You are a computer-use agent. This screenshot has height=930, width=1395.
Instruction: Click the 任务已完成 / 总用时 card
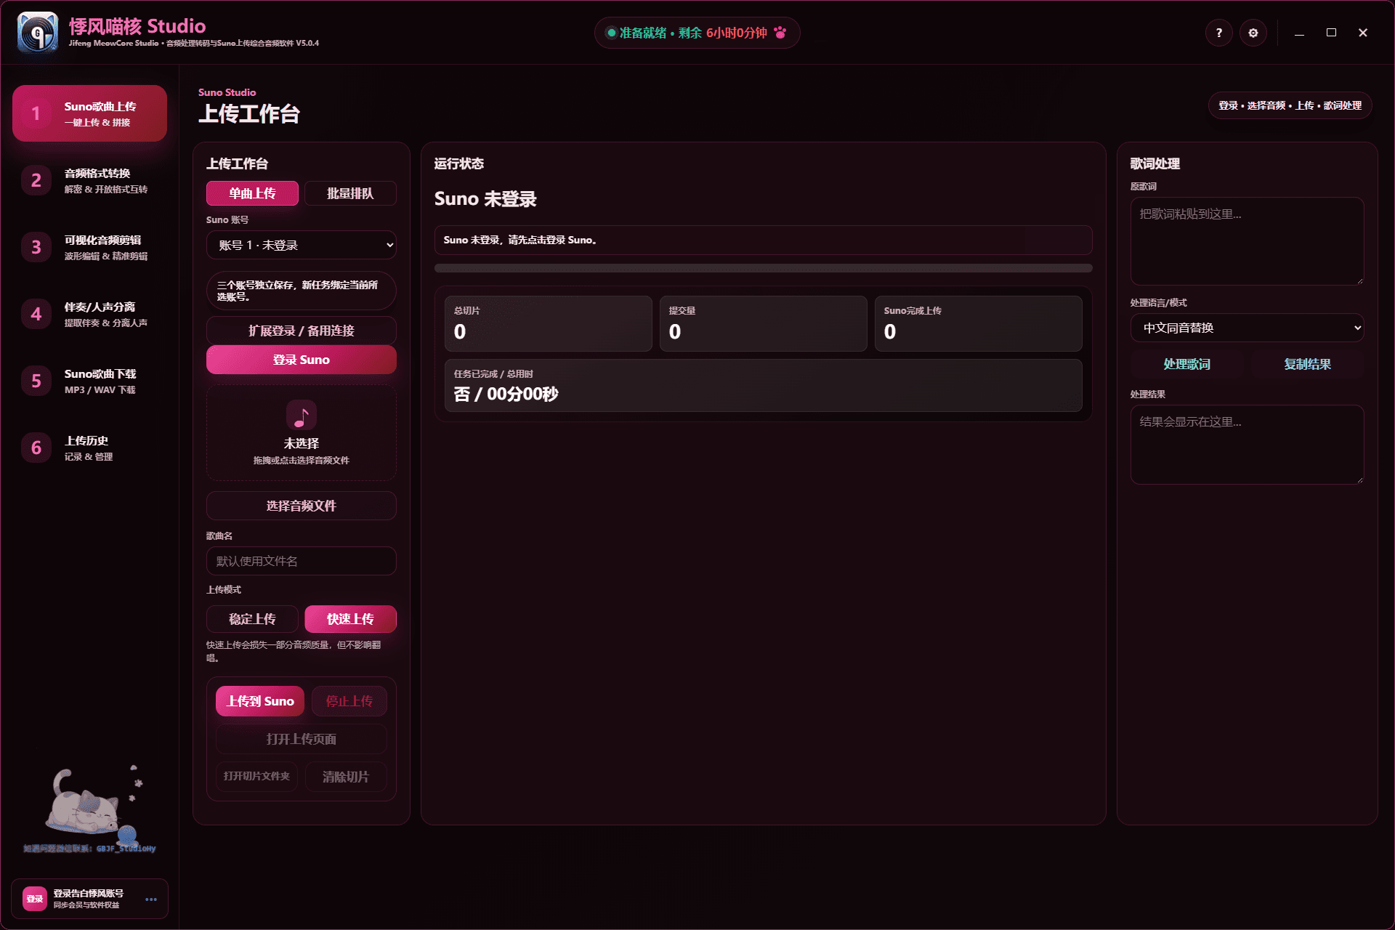(763, 385)
